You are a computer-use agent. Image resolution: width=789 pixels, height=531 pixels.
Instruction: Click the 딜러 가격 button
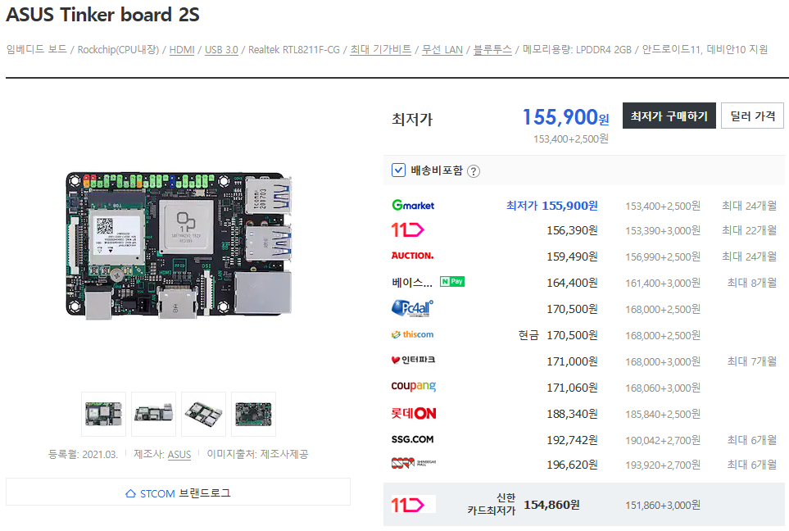tap(753, 116)
